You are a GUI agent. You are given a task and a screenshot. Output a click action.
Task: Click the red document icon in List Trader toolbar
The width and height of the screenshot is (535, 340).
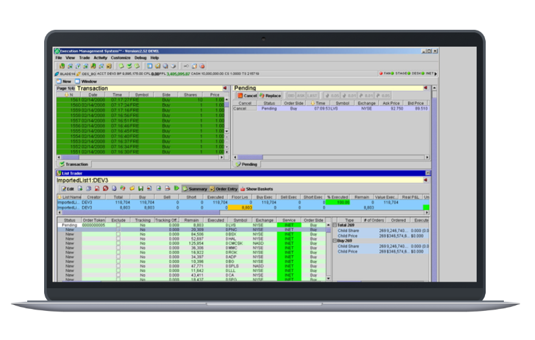tap(97, 188)
